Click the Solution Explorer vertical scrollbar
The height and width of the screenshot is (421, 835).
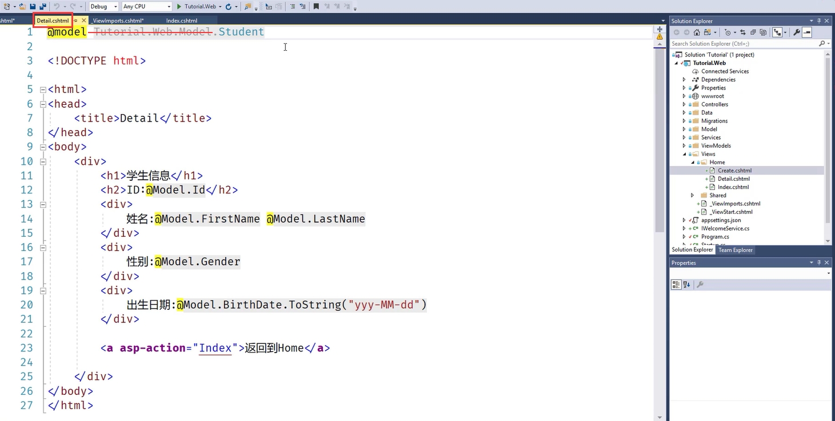828,143
